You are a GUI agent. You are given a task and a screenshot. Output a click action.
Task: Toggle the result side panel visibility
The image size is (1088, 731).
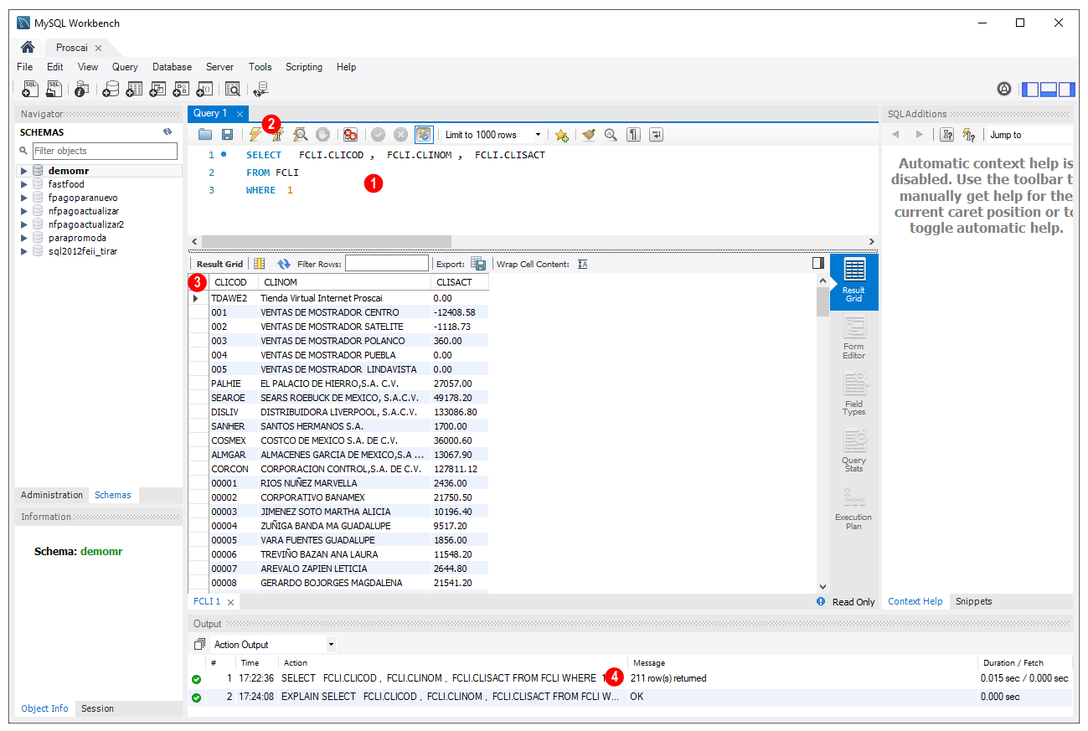tap(818, 263)
